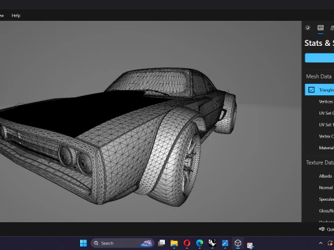334x250 pixels.
Task: Open Task View from the taskbar
Action: [161, 243]
